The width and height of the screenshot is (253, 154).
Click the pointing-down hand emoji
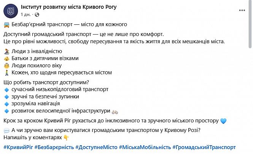click(x=66, y=138)
